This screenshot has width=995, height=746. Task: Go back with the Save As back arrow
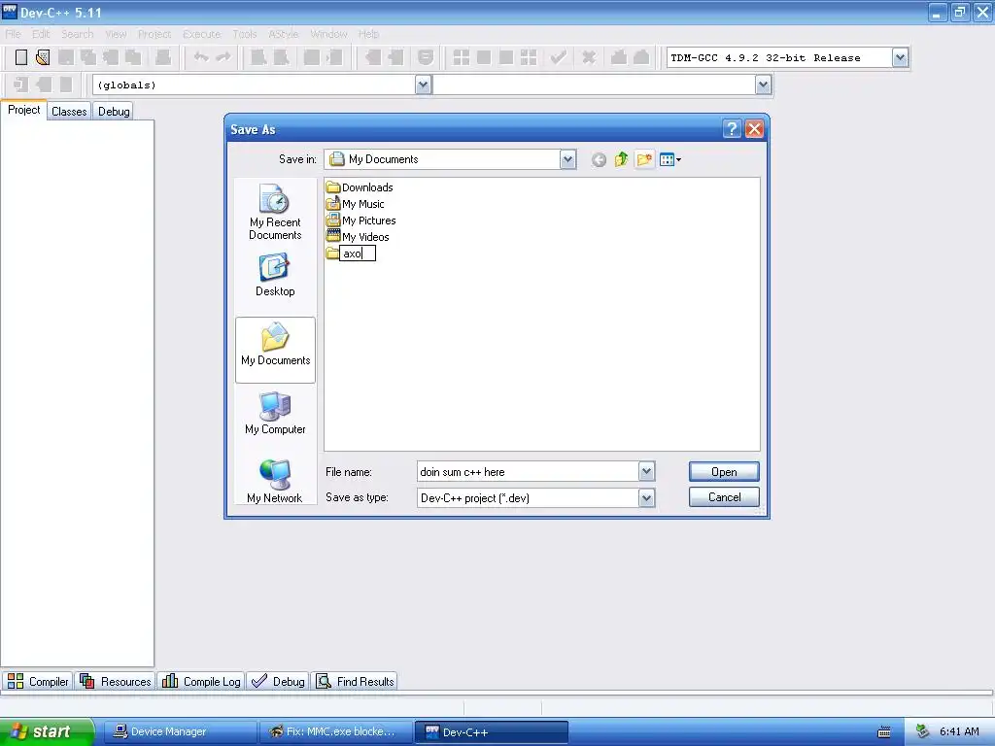[599, 160]
